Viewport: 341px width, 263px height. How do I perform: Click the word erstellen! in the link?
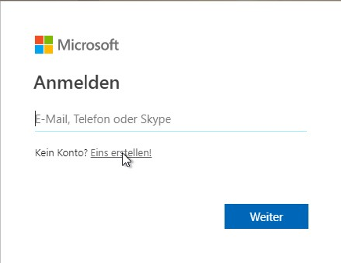tap(131, 153)
